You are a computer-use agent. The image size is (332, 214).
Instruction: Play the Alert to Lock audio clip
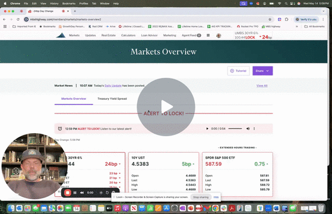pyautogui.click(x=207, y=128)
